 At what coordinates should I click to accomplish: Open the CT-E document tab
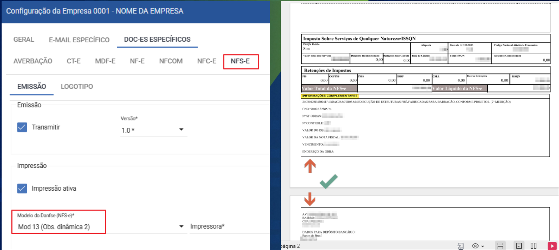tap(74, 61)
